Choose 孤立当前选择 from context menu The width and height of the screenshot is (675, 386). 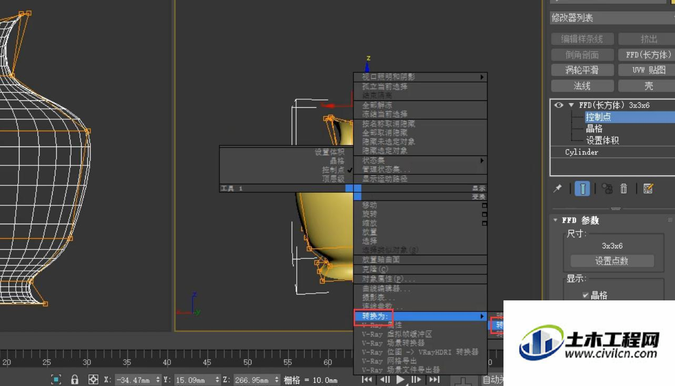(420, 87)
